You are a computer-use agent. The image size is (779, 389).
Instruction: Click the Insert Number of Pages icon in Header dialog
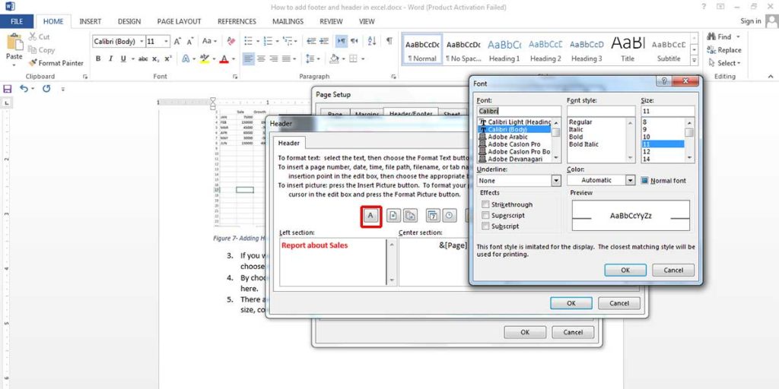(x=410, y=216)
